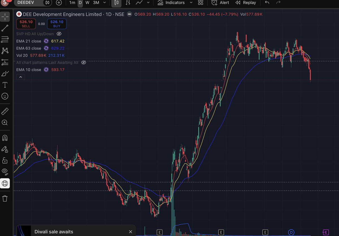The height and width of the screenshot is (236, 339).
Task: Open the user profile avatar menu
Action: pyautogui.click(x=5, y=2)
